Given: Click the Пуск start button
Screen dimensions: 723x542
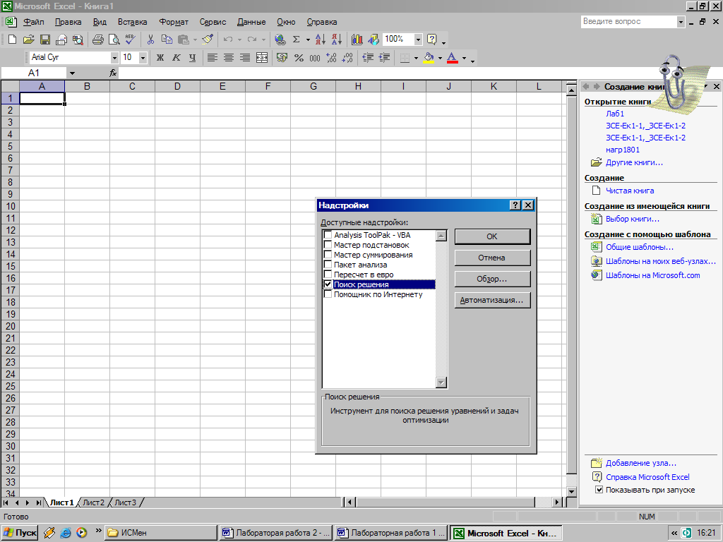Looking at the screenshot, I should [x=20, y=533].
